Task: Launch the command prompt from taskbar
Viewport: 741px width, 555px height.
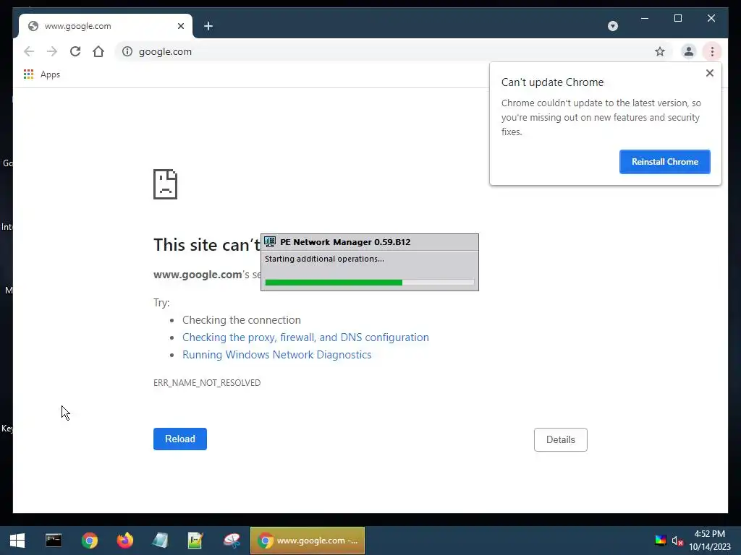Action: [x=54, y=541]
